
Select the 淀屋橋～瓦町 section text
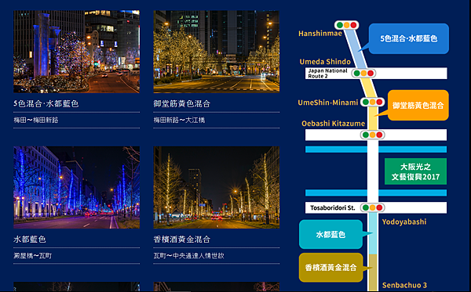coord(32,256)
